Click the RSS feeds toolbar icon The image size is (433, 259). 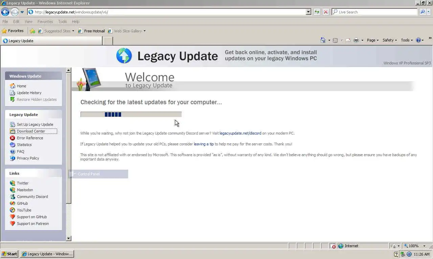(x=335, y=40)
